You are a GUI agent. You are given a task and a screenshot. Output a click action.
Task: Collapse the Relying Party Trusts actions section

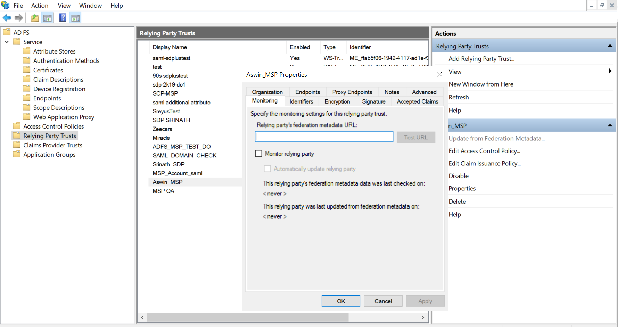coord(610,46)
